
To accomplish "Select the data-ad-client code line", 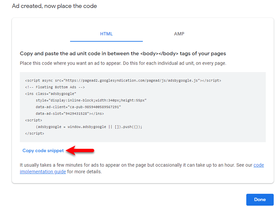I will [x=78, y=107].
